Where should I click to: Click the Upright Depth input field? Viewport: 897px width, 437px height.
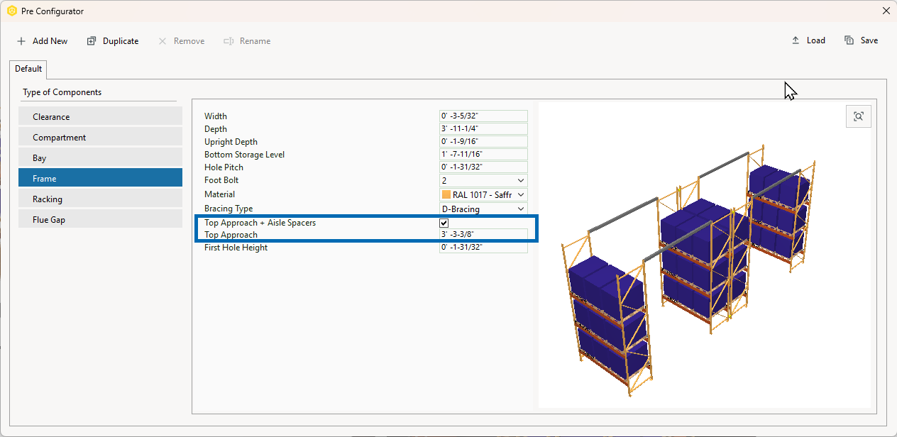[483, 141]
